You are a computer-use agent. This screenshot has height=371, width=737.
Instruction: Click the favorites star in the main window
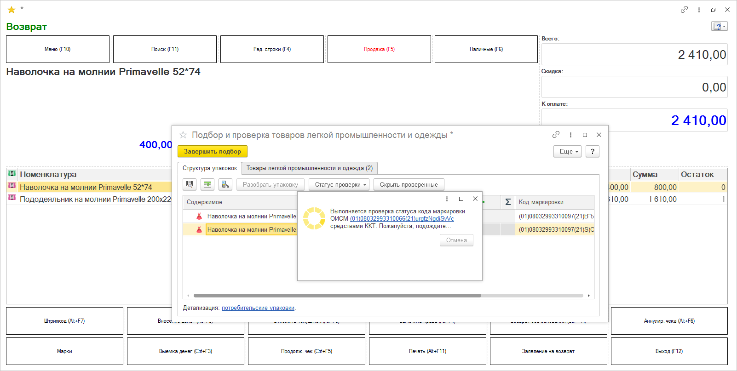(x=12, y=10)
